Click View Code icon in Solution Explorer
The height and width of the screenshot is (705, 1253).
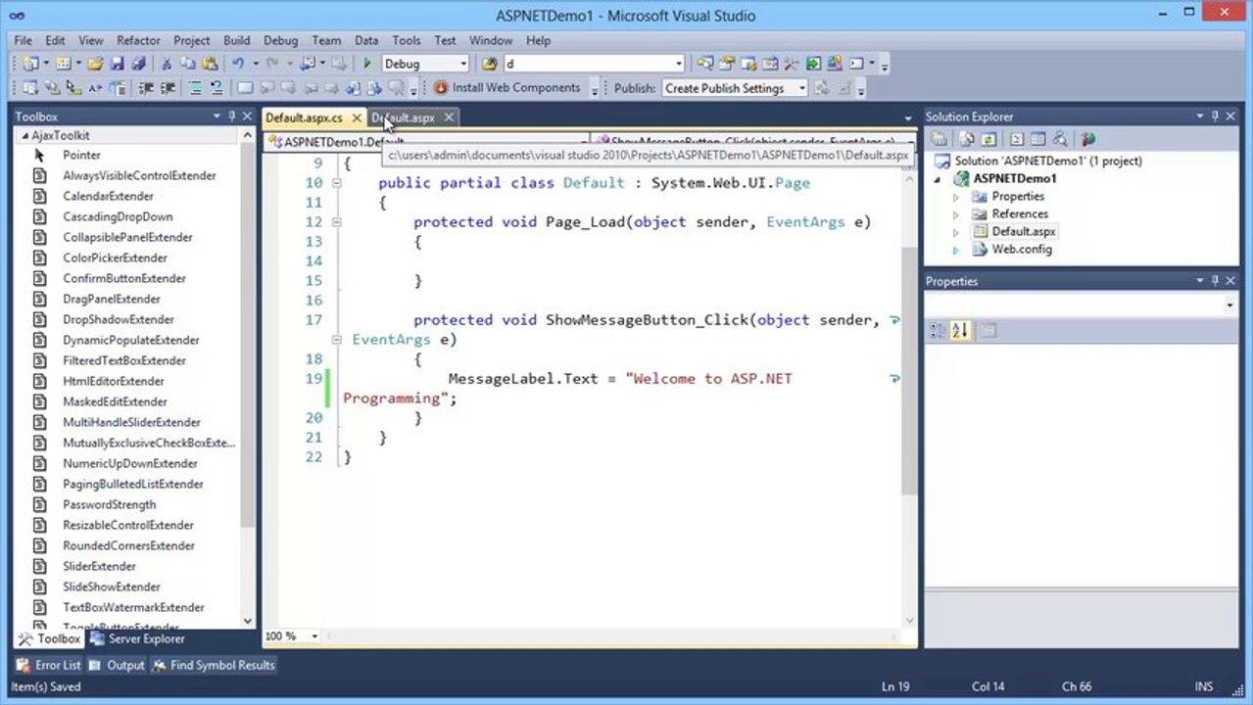pos(1016,139)
